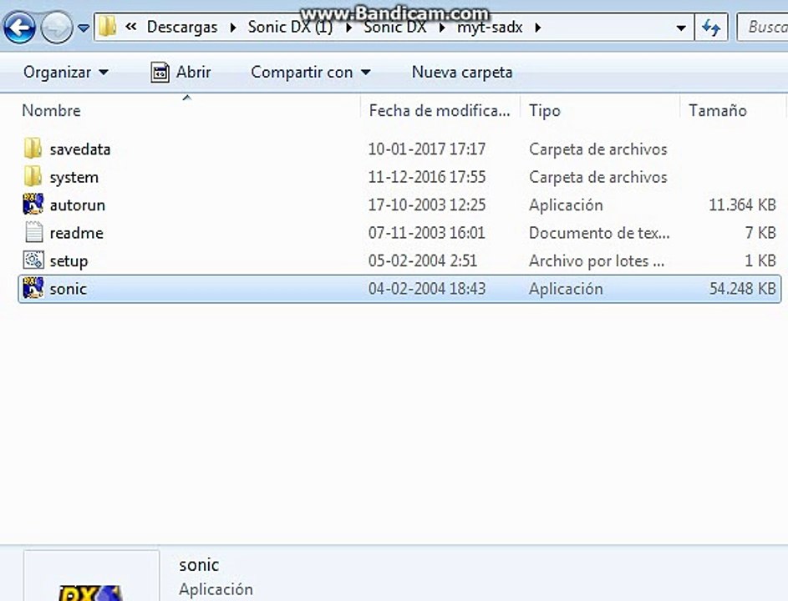Select the readme document icon
This screenshot has width=788, height=601.
[33, 232]
